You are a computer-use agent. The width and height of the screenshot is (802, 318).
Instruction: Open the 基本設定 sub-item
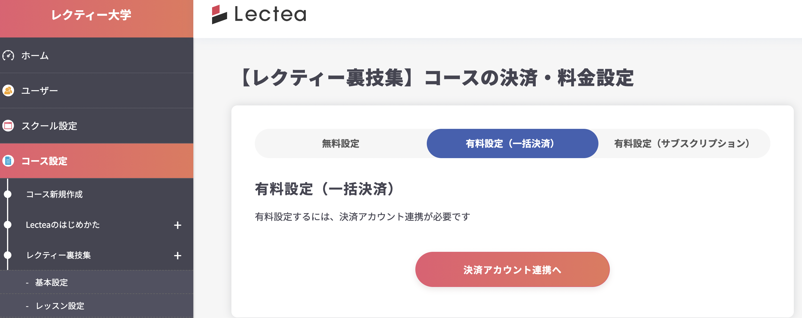[x=52, y=283]
